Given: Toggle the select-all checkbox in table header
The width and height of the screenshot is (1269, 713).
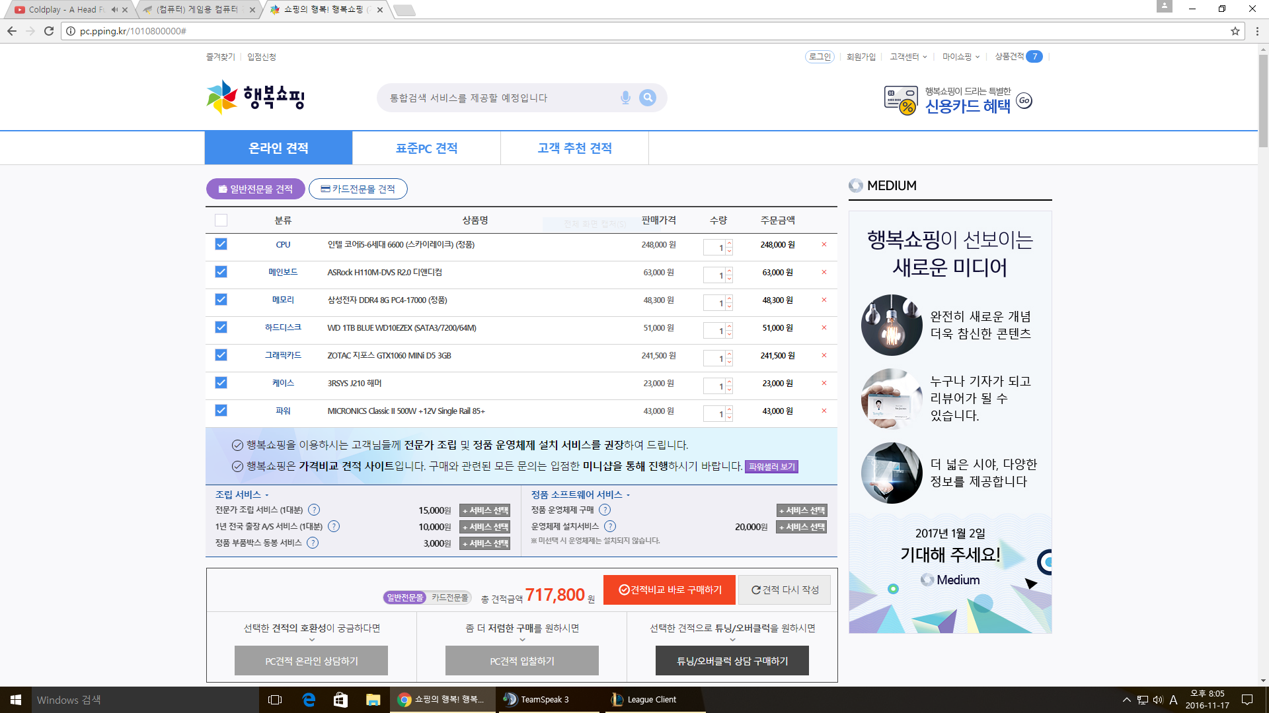Looking at the screenshot, I should pos(221,221).
